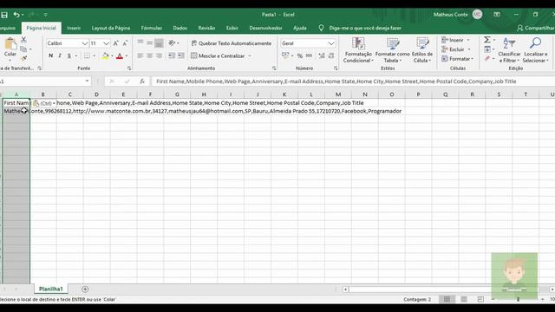Screen dimensions: 555x312
Task: Toggle bold (N) formatting
Action: [50, 55]
